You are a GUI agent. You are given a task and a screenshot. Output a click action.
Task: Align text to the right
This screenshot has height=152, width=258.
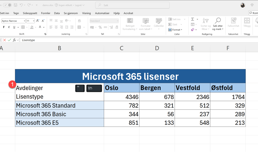point(61,27)
